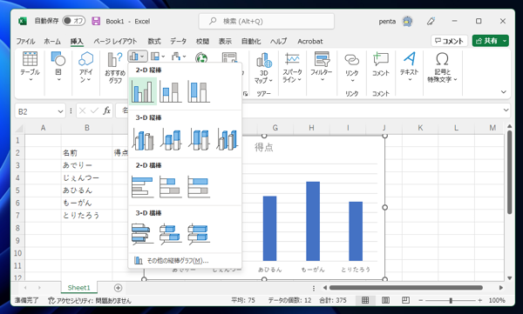Zoom in with the plus button
Screen dimensions: 523x314
(x=479, y=300)
